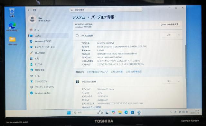Screen dimensions: 206x126
Task: Open ゲーム settings category
Action: coord(48,76)
